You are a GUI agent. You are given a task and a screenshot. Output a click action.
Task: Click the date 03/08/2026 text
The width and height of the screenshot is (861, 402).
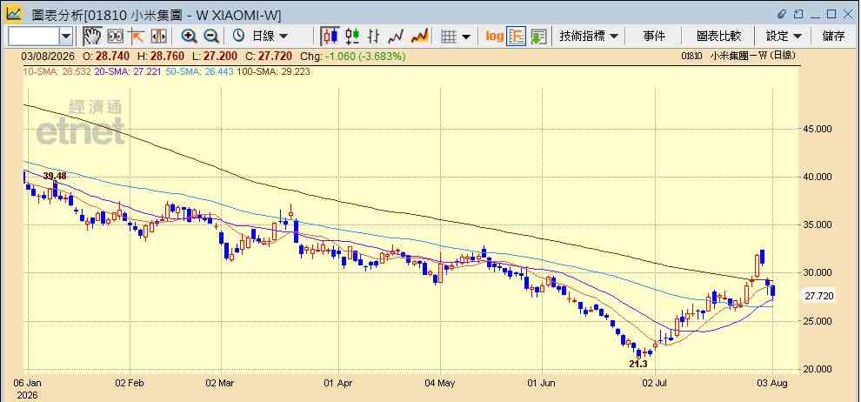(x=47, y=56)
